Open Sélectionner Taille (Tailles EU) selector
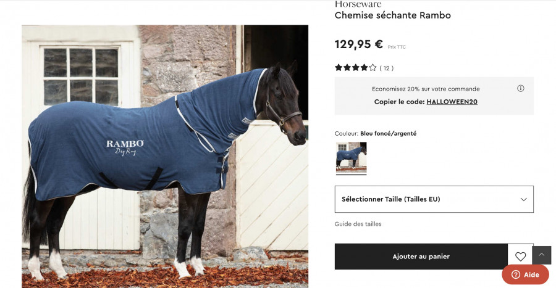The image size is (556, 288). coord(434,199)
